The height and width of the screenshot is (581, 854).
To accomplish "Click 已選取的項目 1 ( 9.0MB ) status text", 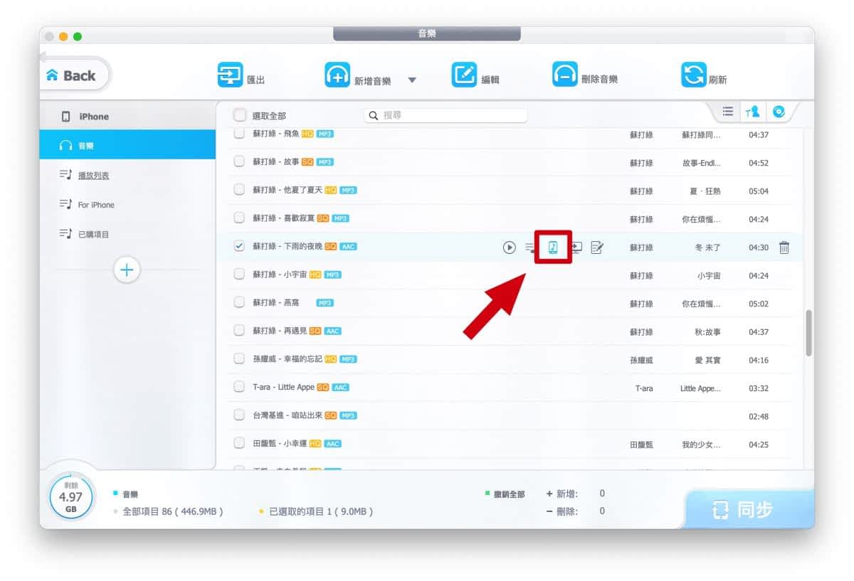I will click(x=321, y=511).
